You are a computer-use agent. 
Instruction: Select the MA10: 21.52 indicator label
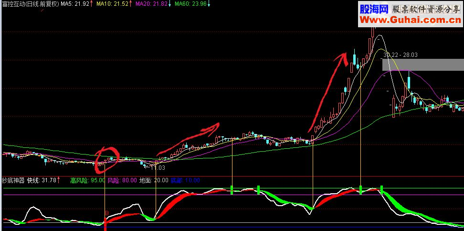click(112, 4)
